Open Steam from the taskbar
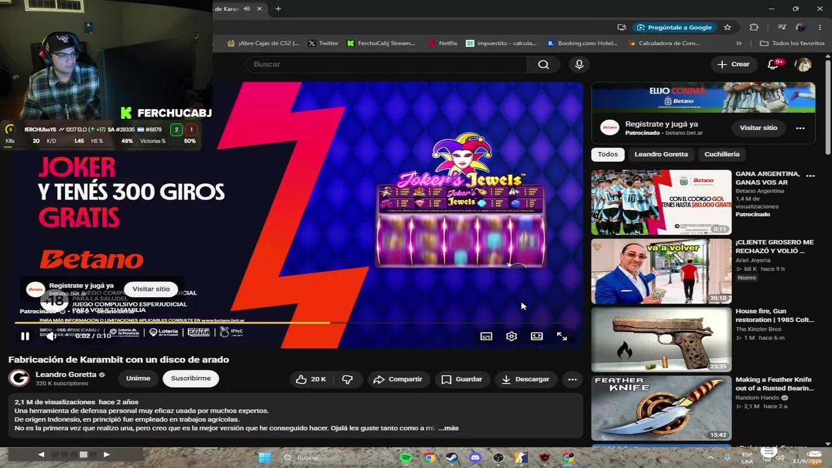Screen dimensions: 832x468 pos(452,458)
